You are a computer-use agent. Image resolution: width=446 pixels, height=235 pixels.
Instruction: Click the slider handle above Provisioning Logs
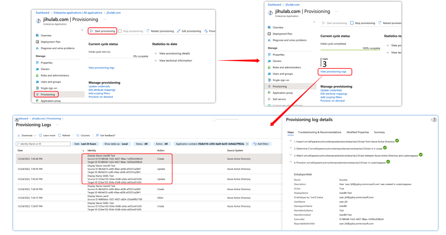point(214,119)
